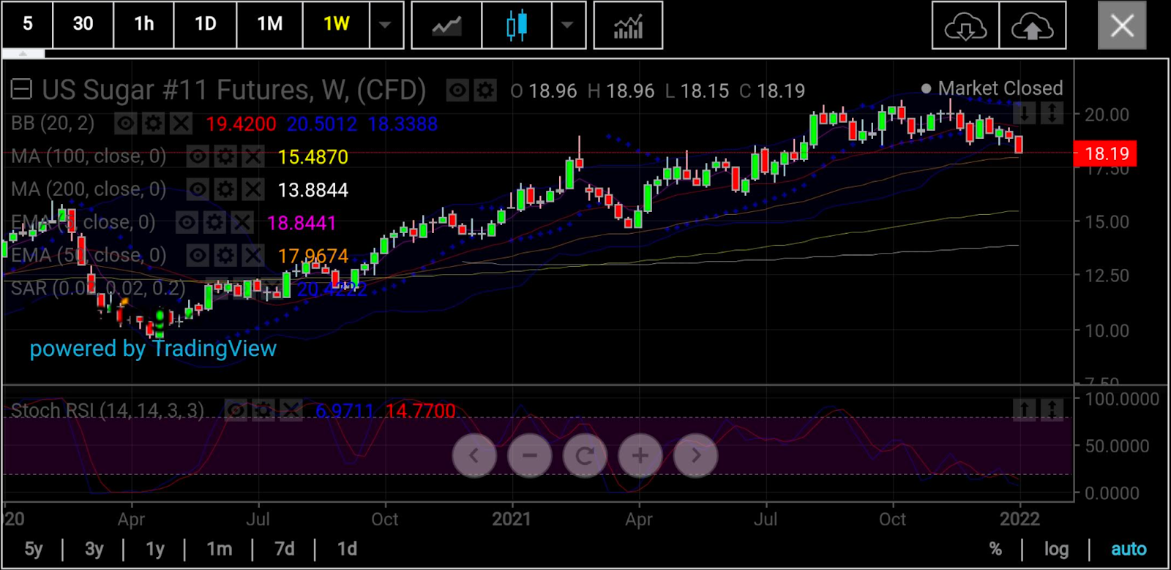Switch to line chart style
The image size is (1171, 570).
click(x=446, y=26)
